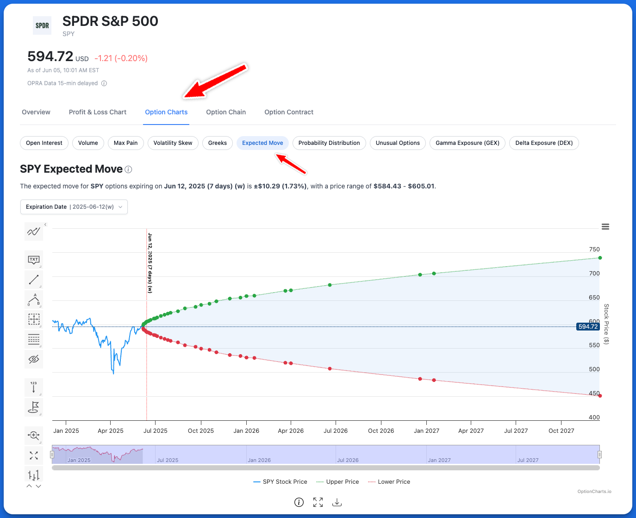Viewport: 636px width, 518px height.
Task: Click the 594.72 current price label on axis
Action: tap(588, 327)
